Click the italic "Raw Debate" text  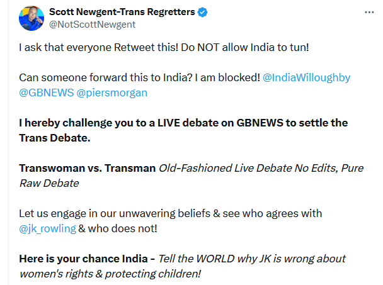point(49,182)
